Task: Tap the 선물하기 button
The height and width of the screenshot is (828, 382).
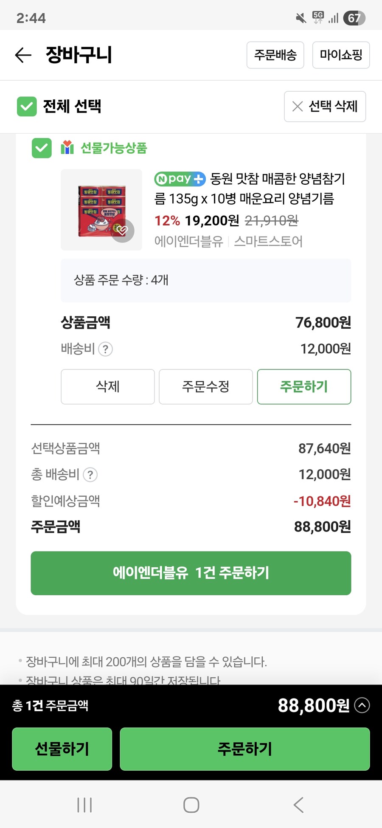Action: click(x=62, y=749)
